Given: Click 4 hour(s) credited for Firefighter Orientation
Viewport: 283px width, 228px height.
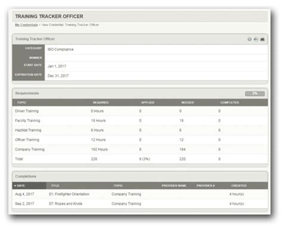Looking at the screenshot, I should pos(236,194).
